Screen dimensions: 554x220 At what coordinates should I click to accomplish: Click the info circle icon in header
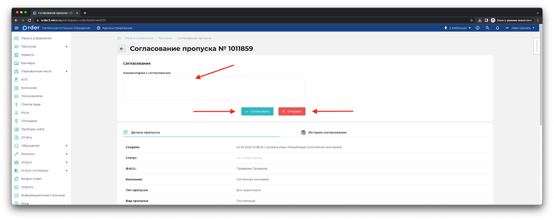coord(477,28)
